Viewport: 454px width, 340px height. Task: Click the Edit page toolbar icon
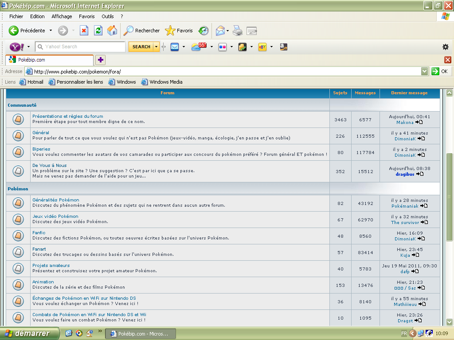[252, 31]
